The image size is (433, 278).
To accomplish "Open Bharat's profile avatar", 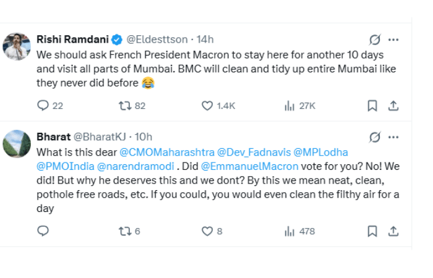I will 17,144.
